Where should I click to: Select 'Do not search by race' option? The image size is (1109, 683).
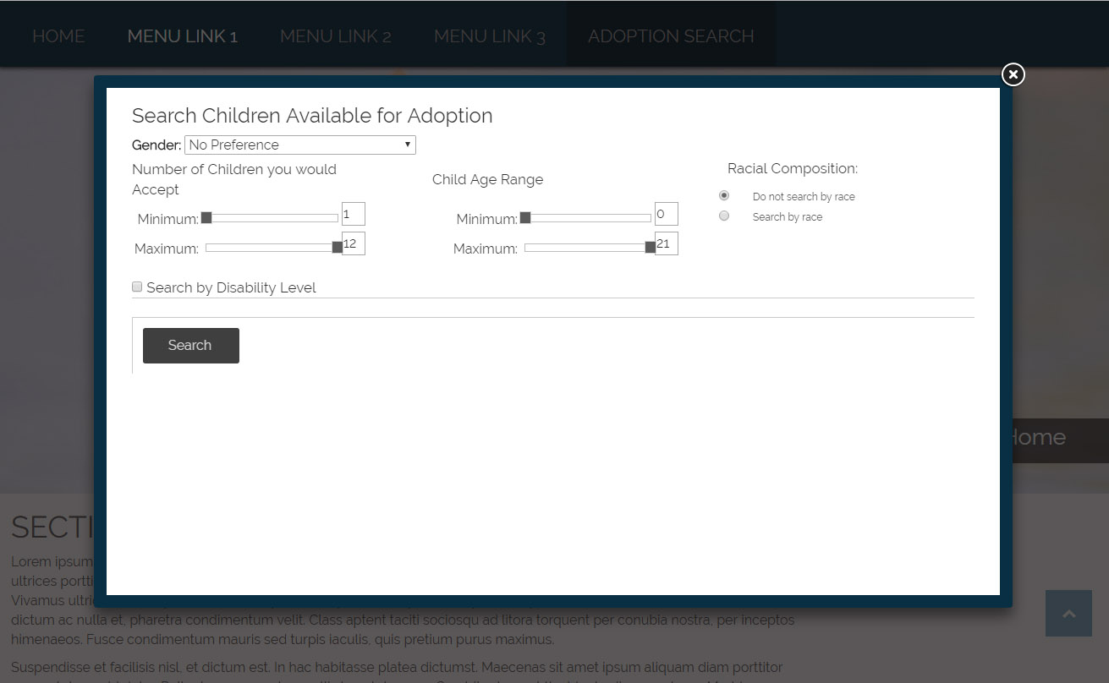724,195
